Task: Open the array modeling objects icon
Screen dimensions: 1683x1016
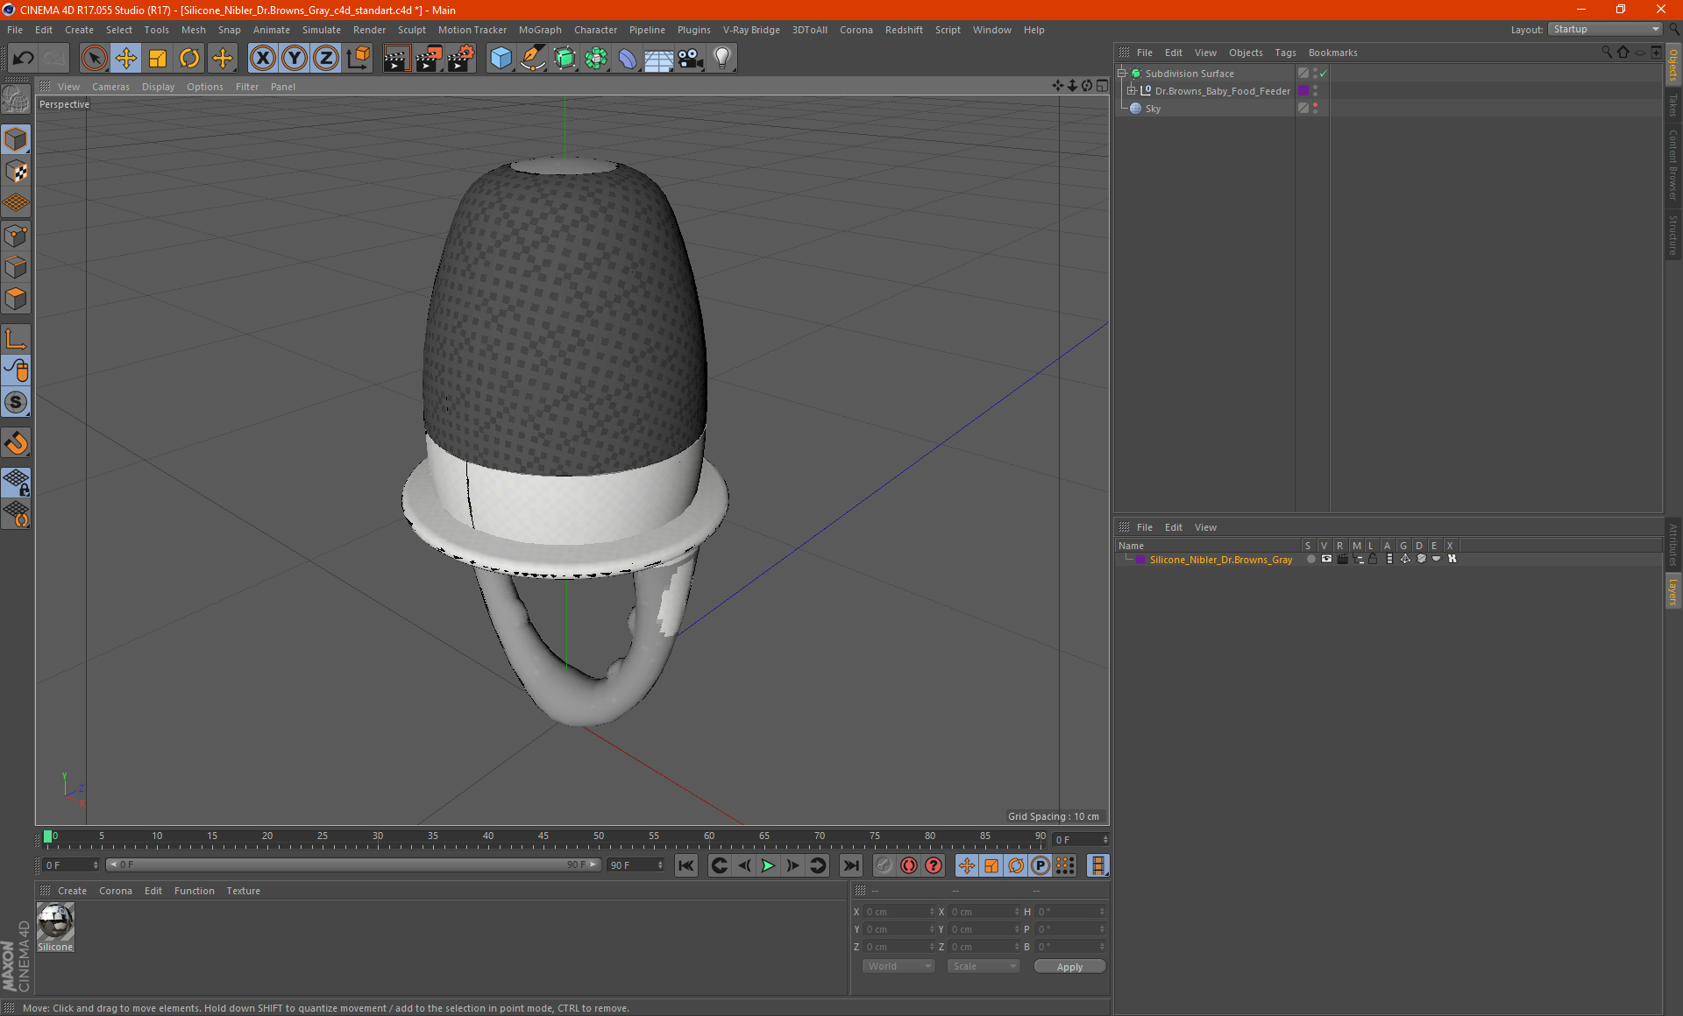Action: pyautogui.click(x=596, y=59)
